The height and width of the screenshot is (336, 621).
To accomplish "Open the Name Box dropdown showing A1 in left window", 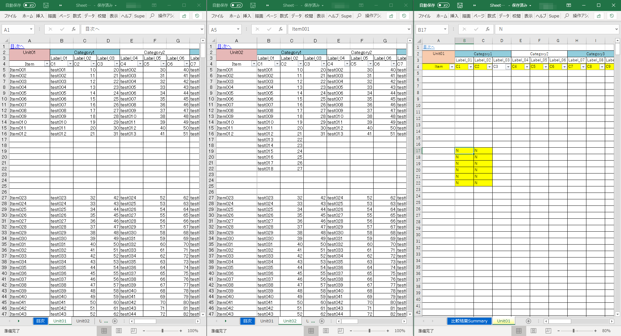I will tap(31, 29).
